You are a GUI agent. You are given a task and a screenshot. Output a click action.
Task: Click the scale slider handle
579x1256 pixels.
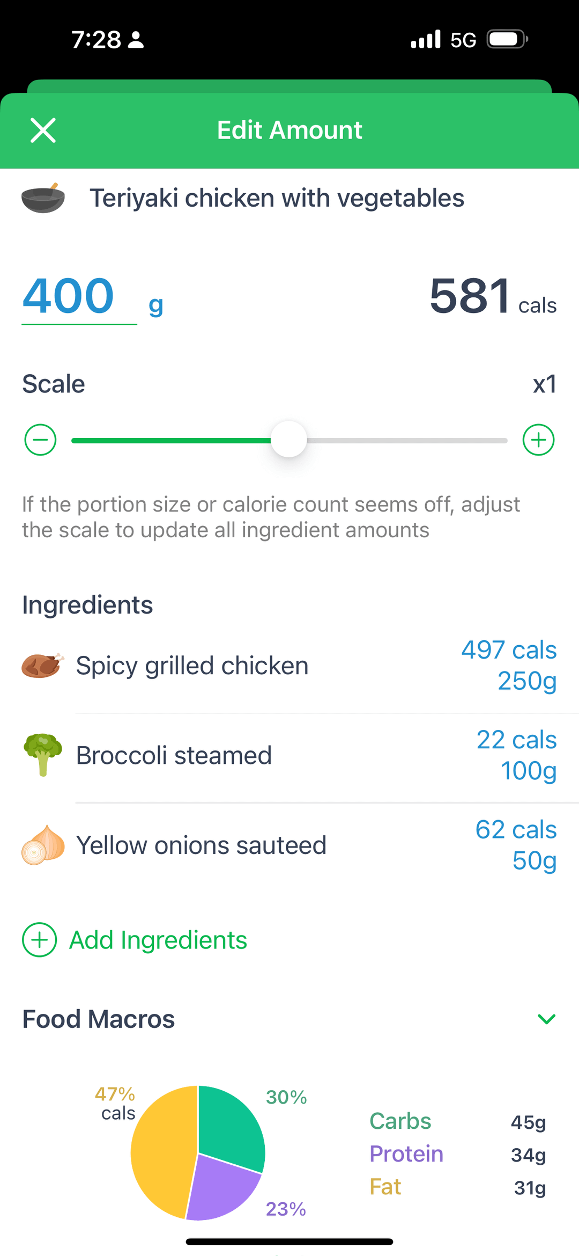tap(289, 440)
